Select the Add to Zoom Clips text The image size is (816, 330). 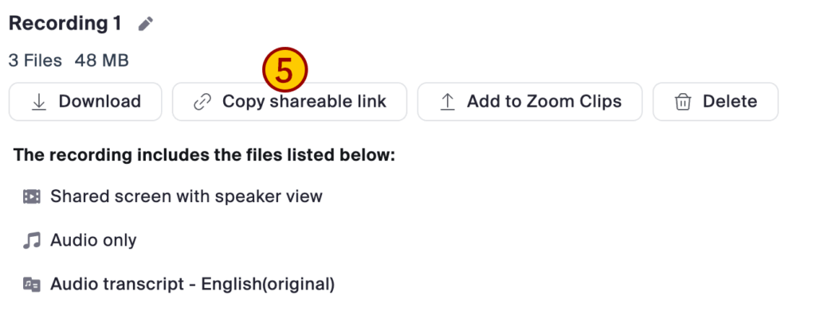pos(543,102)
